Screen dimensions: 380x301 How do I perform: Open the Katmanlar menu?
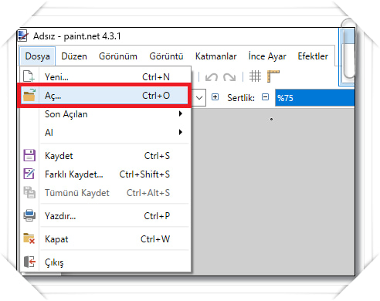coord(215,56)
